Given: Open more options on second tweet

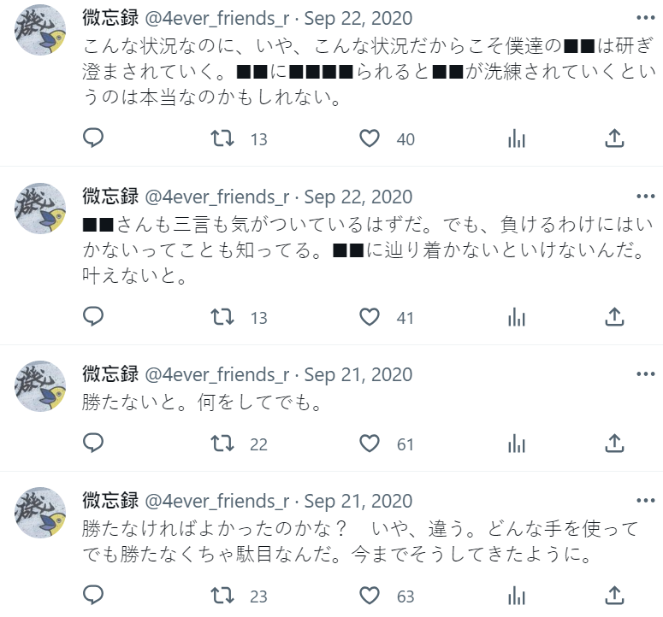Looking at the screenshot, I should (645, 196).
